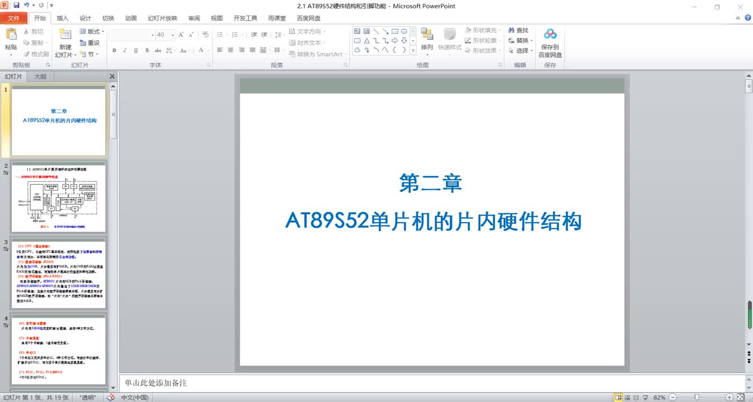The image size is (753, 402).
Task: Click the Save icon in quick access toolbar
Action: pyautogui.click(x=16, y=6)
